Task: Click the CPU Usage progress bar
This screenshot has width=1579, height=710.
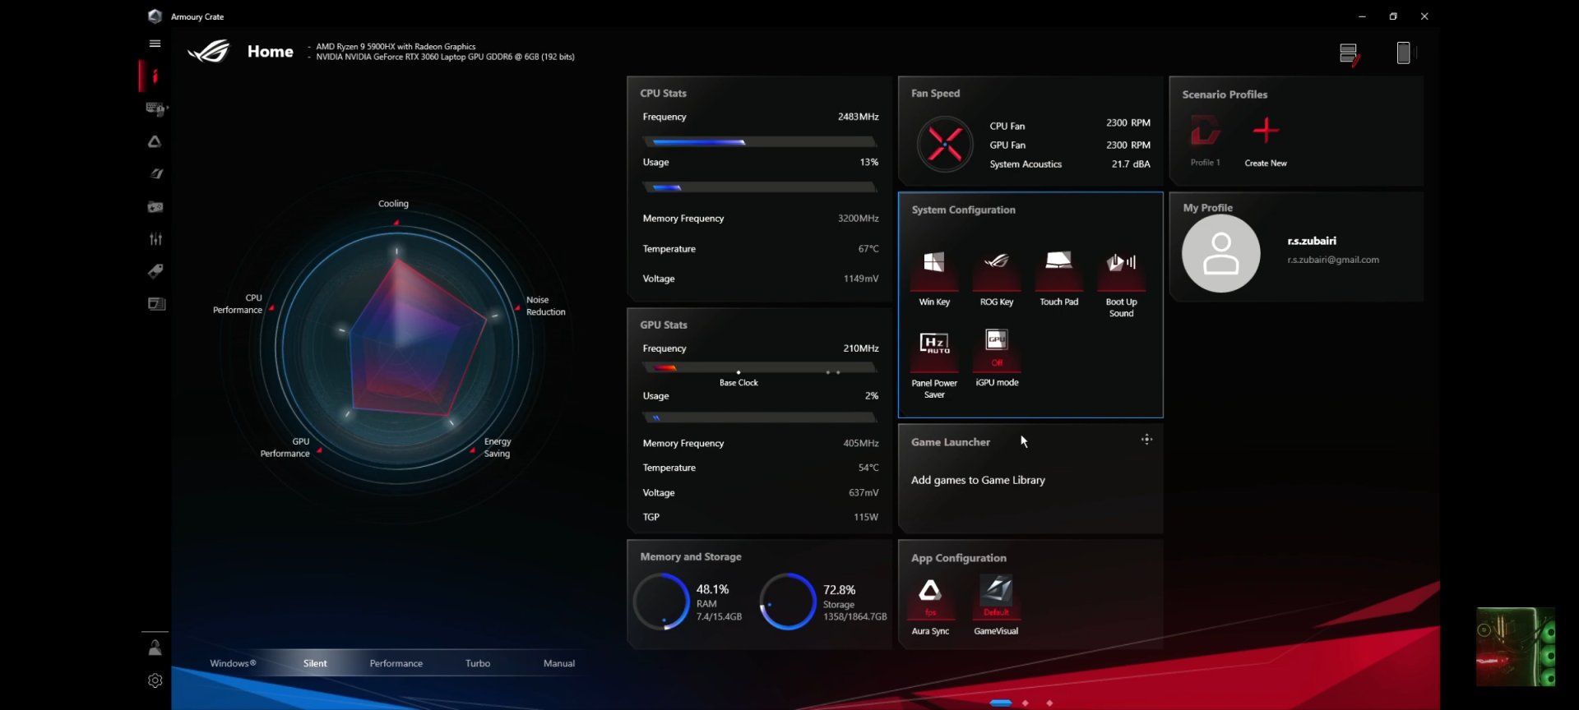Action: (759, 187)
